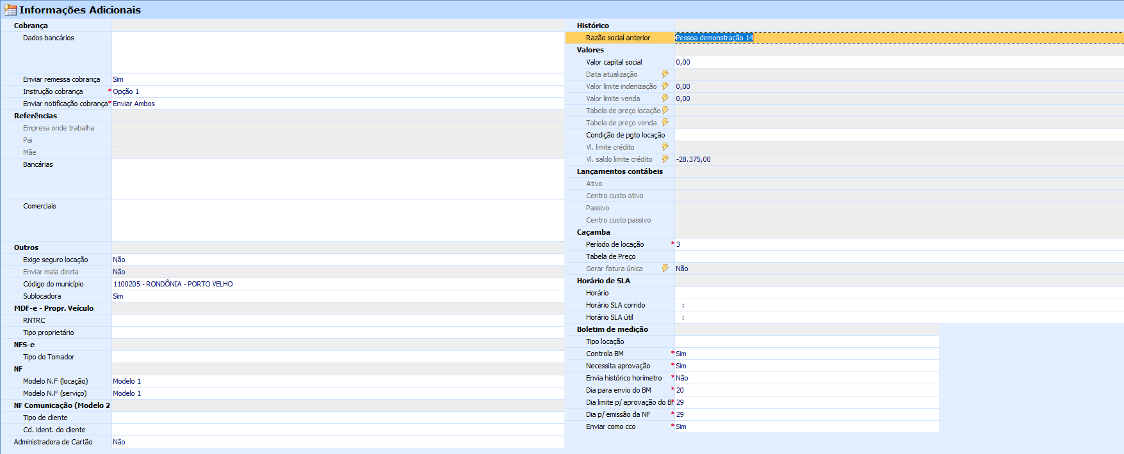This screenshot has height=454, width=1124.
Task: Click lightning icon next to Valor limite indenização
Action: pyautogui.click(x=665, y=86)
